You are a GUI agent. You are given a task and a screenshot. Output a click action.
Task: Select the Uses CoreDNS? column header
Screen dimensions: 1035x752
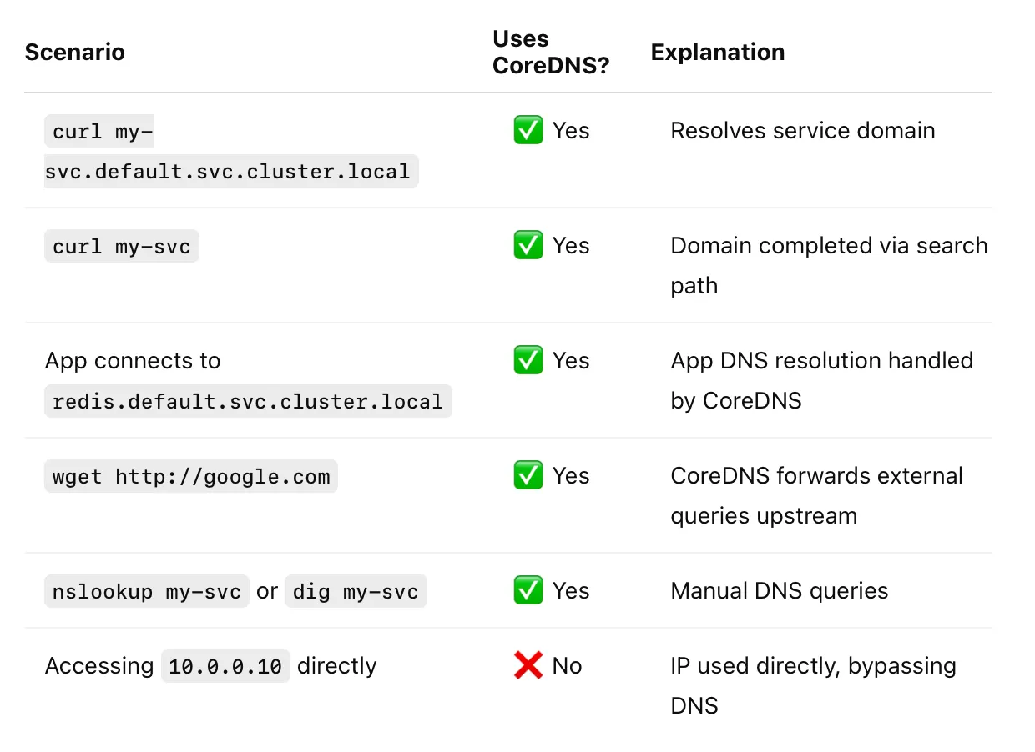click(551, 52)
